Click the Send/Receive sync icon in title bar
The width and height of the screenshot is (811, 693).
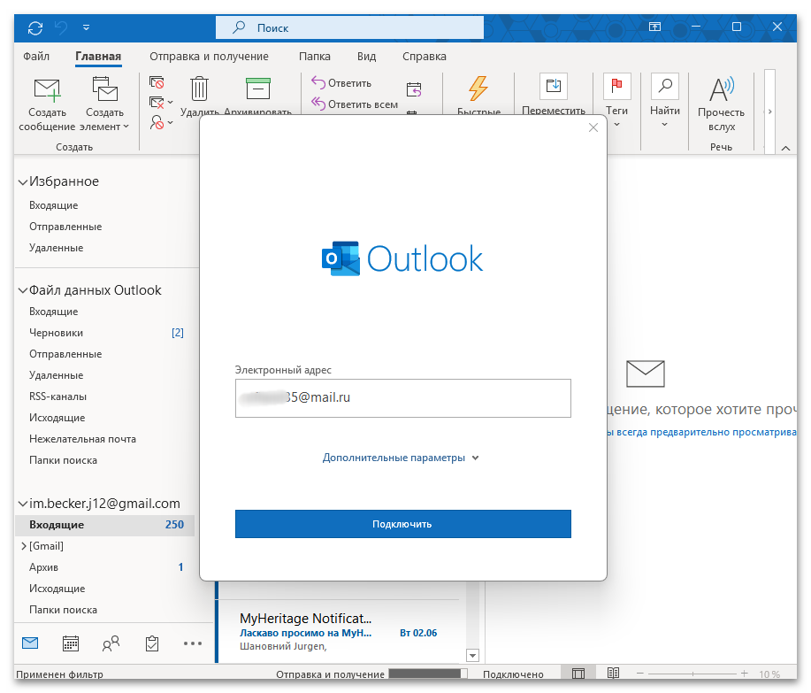point(35,28)
